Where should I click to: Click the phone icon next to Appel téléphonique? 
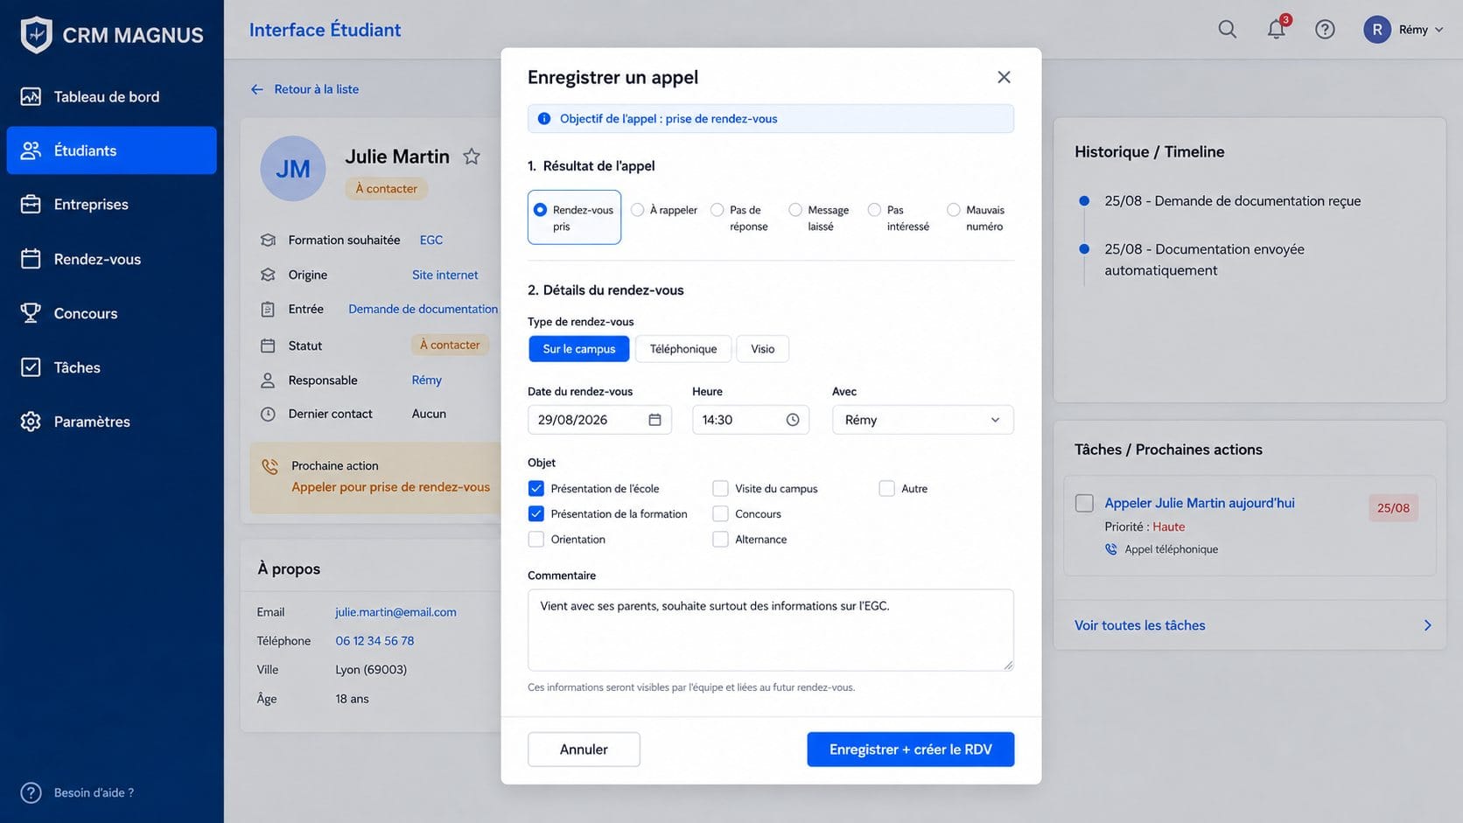tap(1111, 549)
